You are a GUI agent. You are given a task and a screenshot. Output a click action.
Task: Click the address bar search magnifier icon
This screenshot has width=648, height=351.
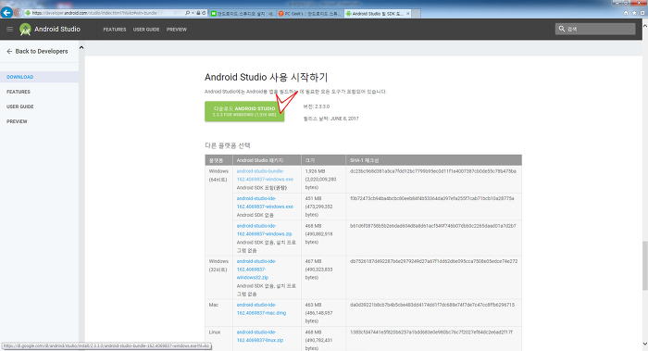pyautogui.click(x=187, y=13)
